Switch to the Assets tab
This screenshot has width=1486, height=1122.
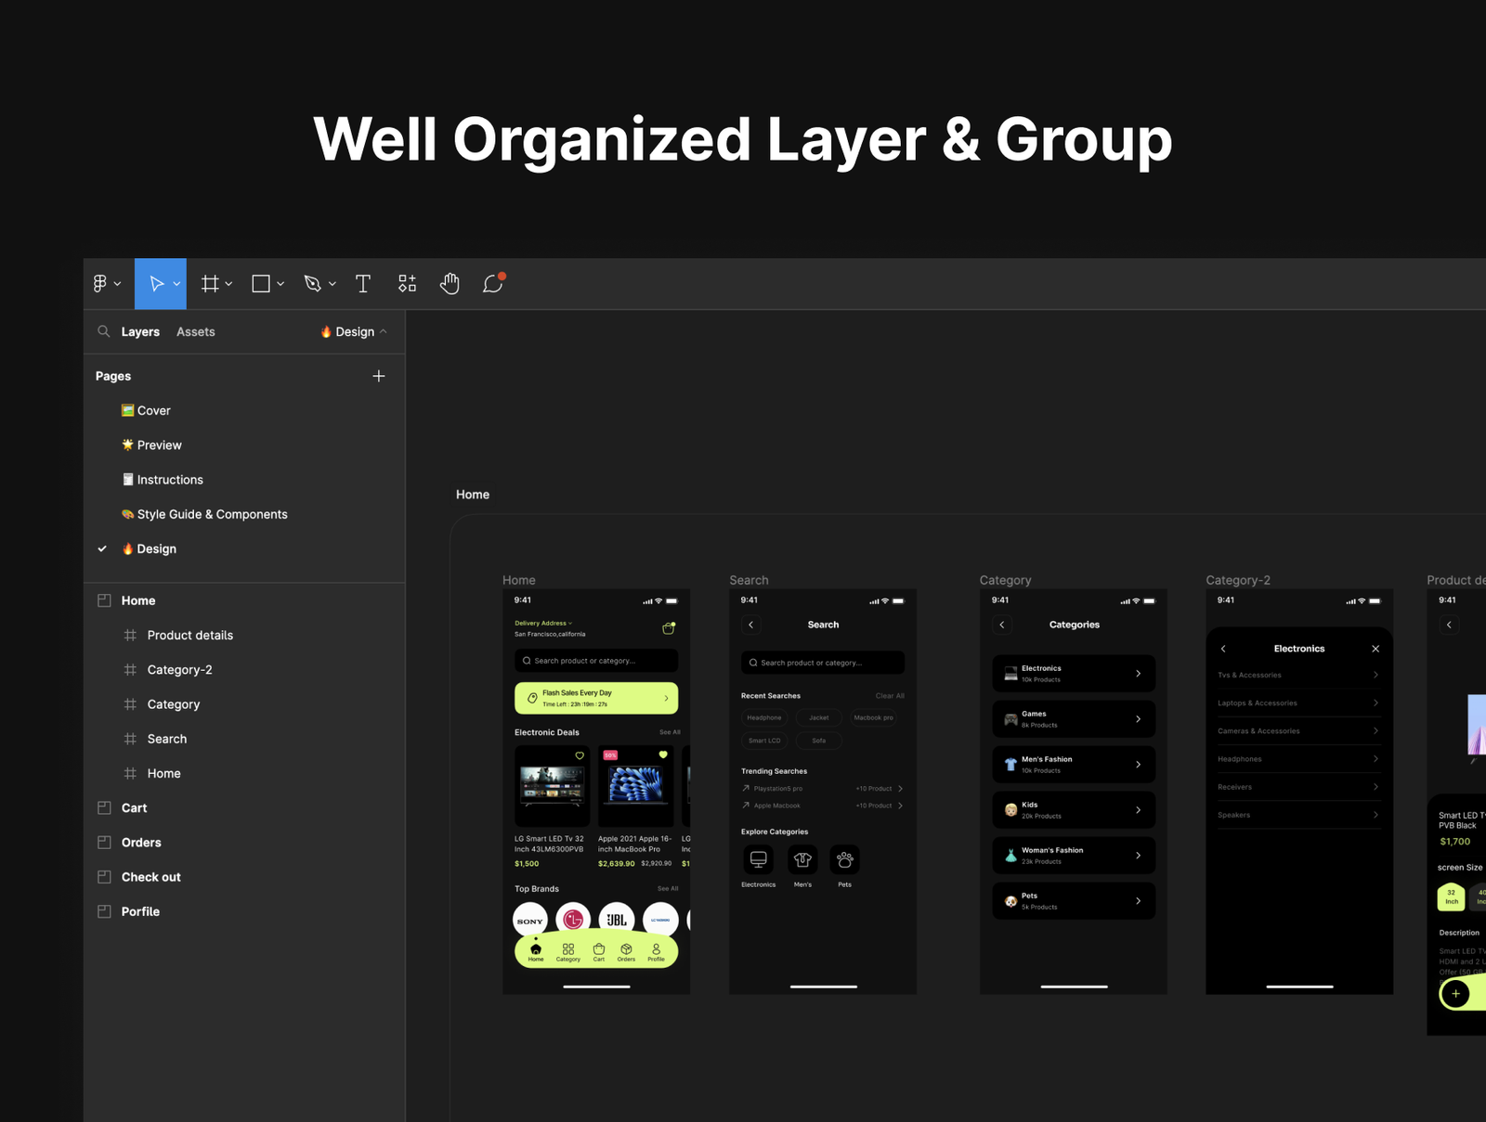(x=195, y=331)
